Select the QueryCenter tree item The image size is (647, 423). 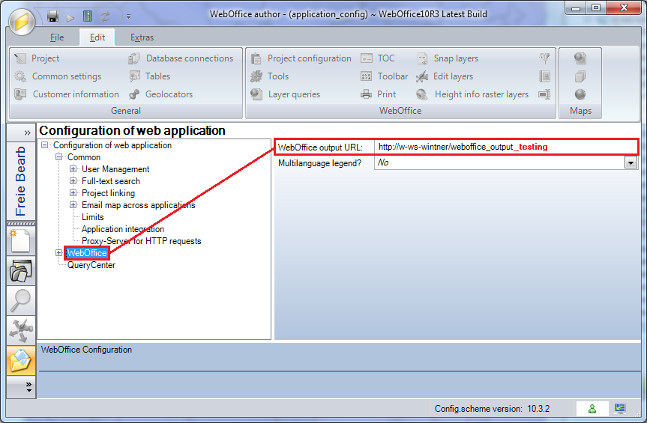[x=91, y=265]
